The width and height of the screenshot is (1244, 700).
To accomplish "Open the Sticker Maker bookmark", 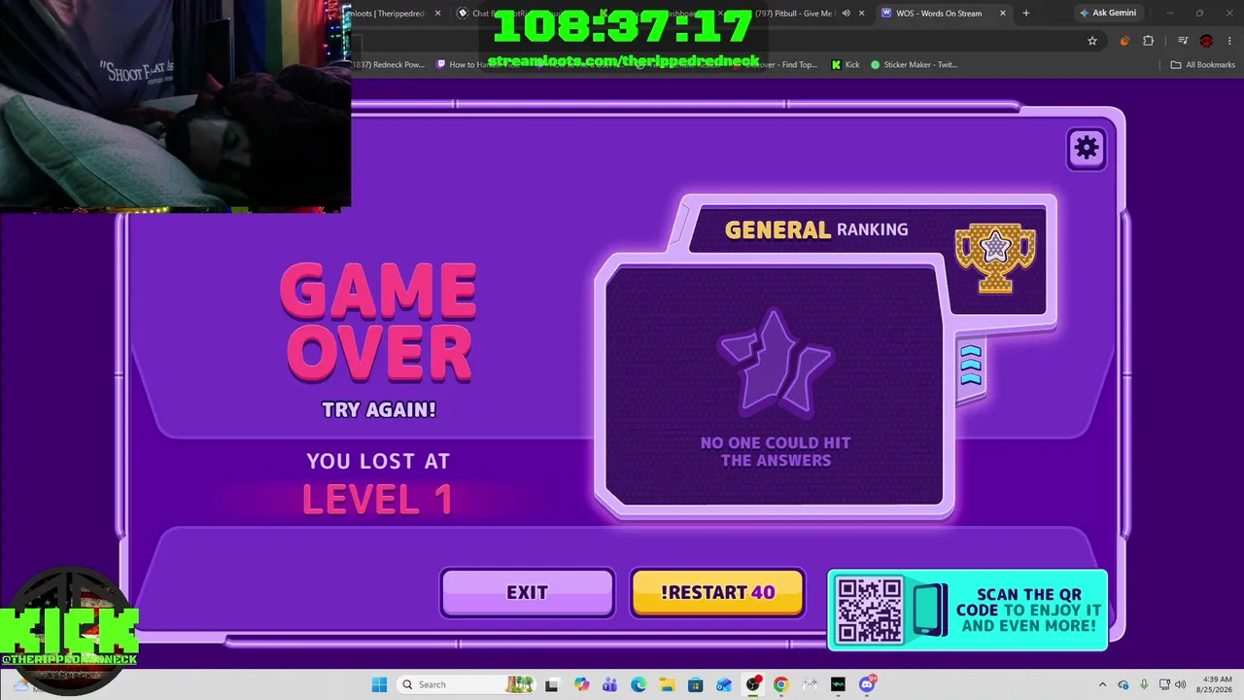I will click(914, 65).
